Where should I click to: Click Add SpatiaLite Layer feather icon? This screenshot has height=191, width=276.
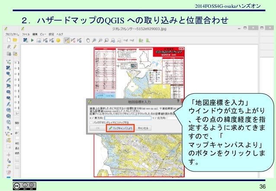9,80
